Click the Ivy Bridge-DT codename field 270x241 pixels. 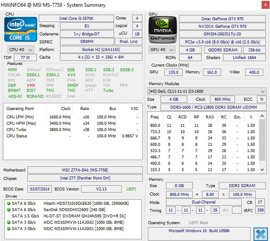pyautogui.click(x=87, y=34)
